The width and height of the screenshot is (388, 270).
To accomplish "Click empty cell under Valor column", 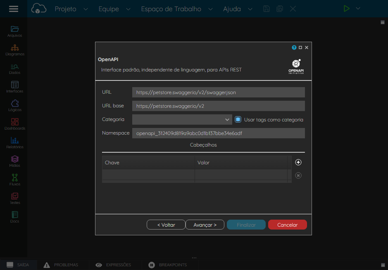I will [x=241, y=175].
